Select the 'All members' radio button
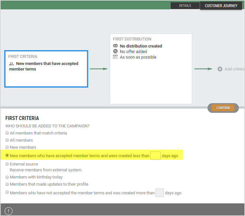The image size is (245, 216). point(7,140)
